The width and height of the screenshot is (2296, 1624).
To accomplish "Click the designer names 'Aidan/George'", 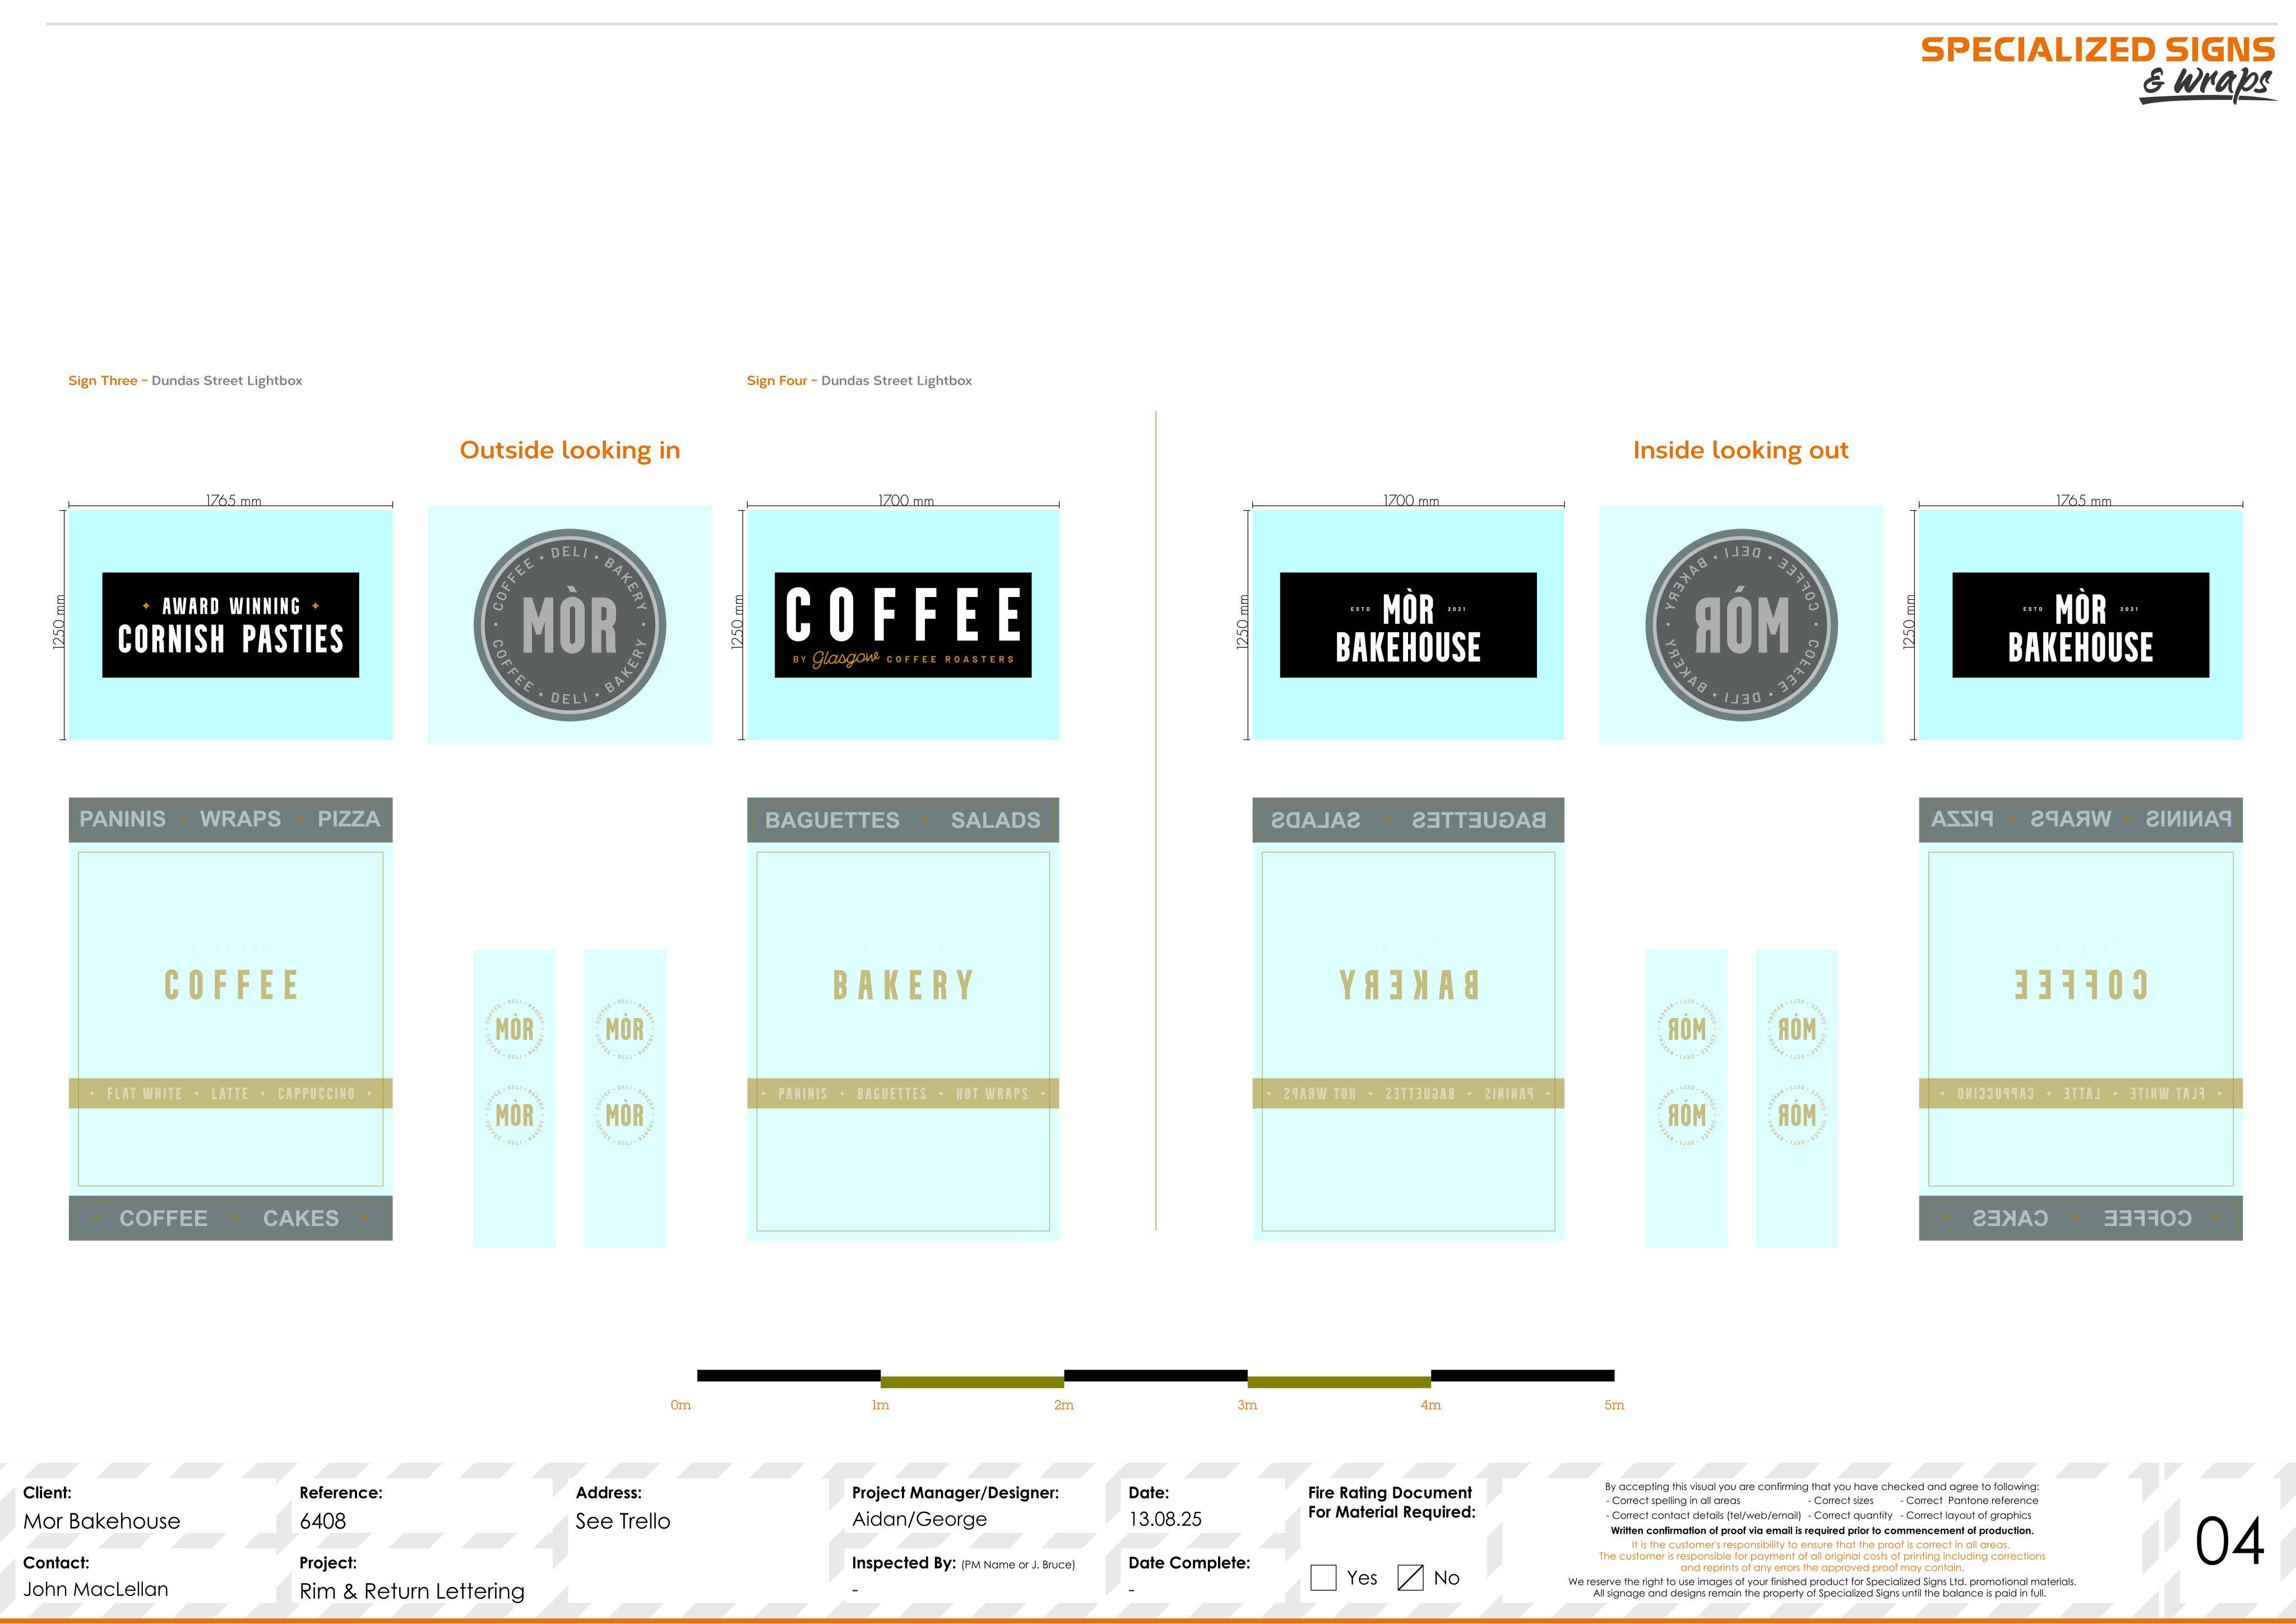I will [x=919, y=1519].
